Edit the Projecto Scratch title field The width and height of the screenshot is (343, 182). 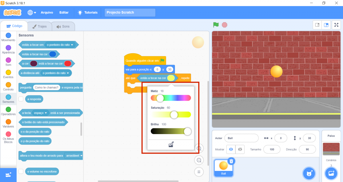130,12
